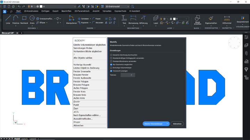250x140 pixels.
Task: Select the Fasen chamfer tool
Action: click(x=97, y=19)
